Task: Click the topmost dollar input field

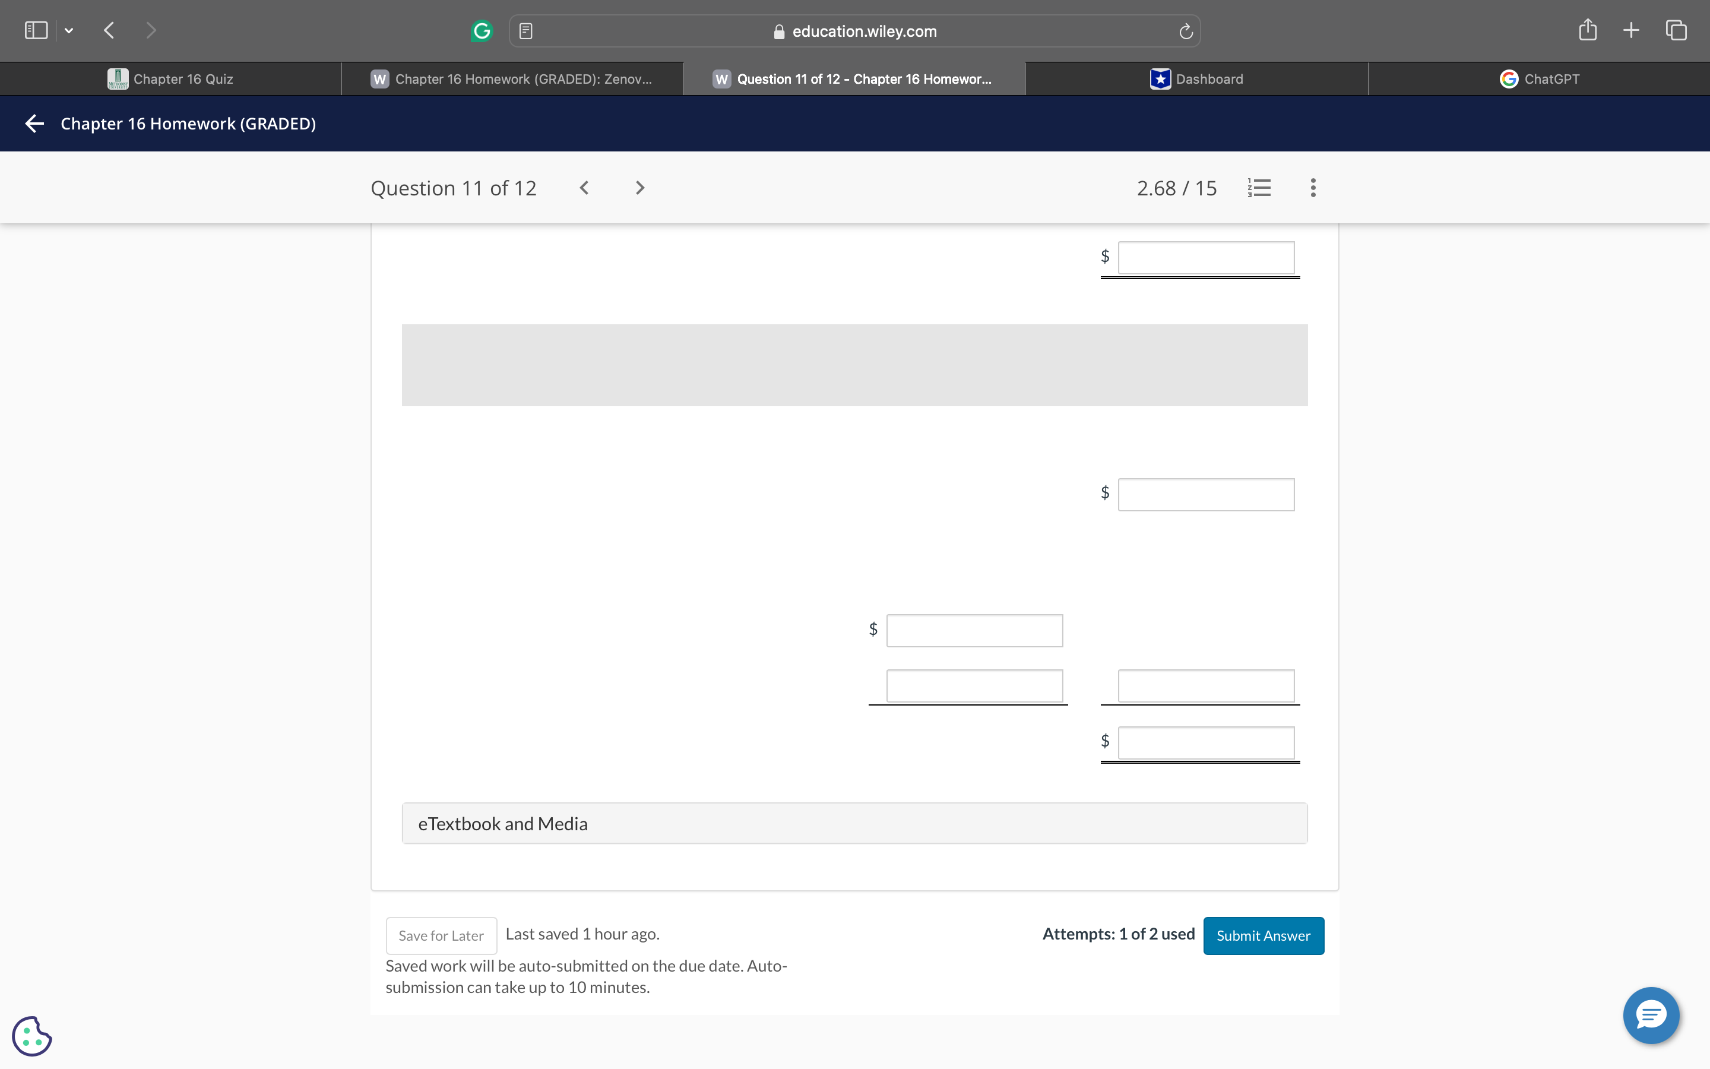Action: (x=1205, y=258)
